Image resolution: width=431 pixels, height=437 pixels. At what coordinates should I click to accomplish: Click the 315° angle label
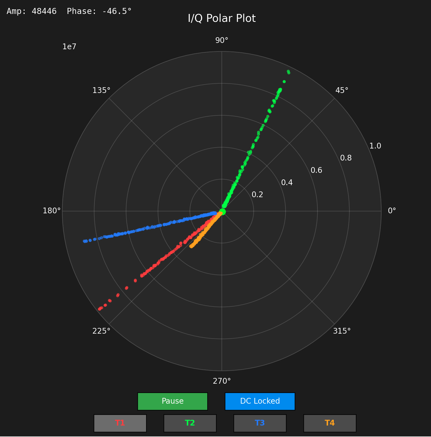342,331
